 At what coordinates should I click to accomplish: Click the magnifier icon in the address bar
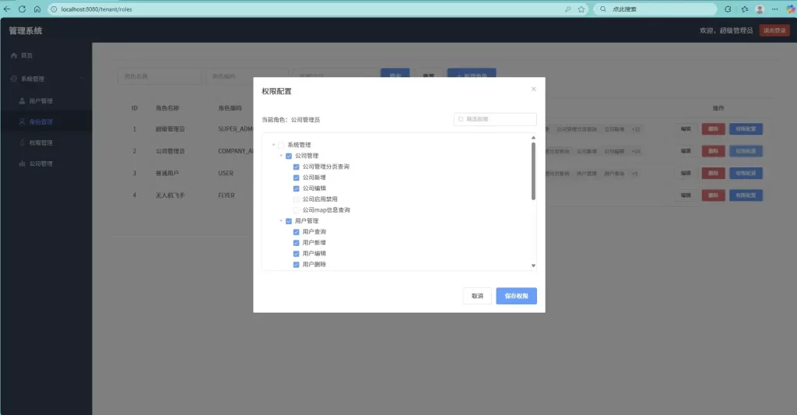pos(568,9)
